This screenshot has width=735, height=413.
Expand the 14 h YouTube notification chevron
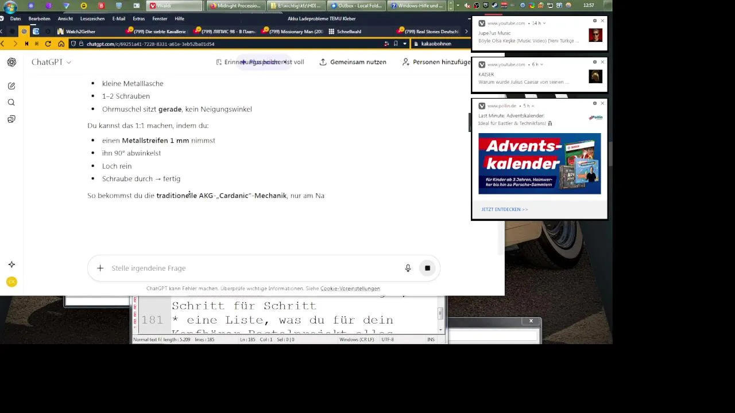[x=544, y=24]
